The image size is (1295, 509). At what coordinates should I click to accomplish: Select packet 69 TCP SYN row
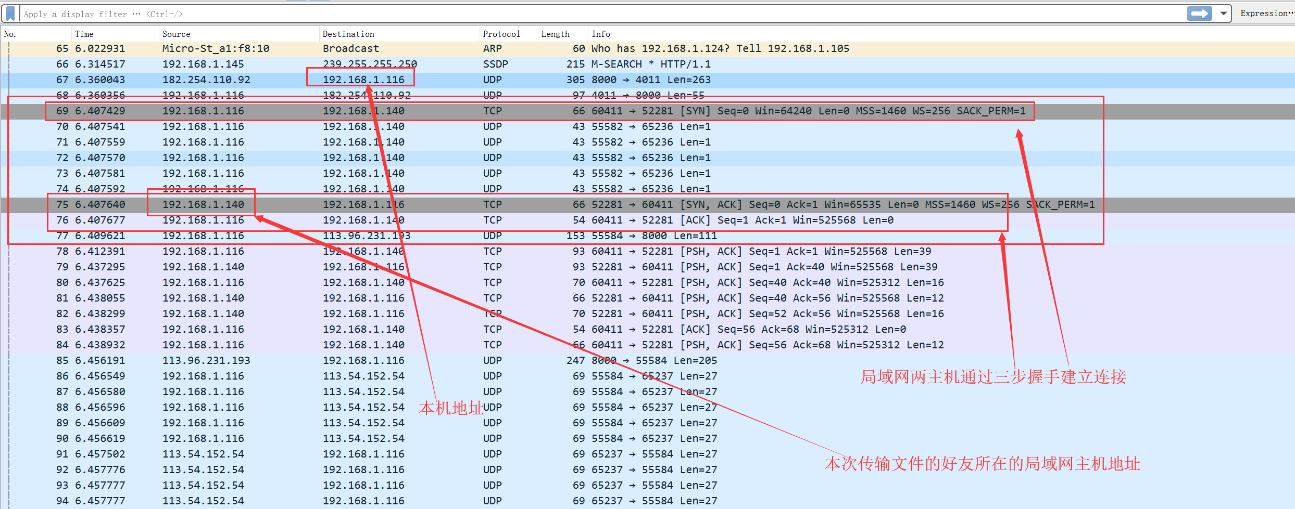pyautogui.click(x=648, y=111)
